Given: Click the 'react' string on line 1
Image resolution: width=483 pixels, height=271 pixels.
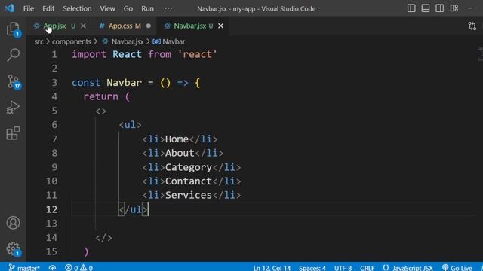Looking at the screenshot, I should (x=198, y=54).
